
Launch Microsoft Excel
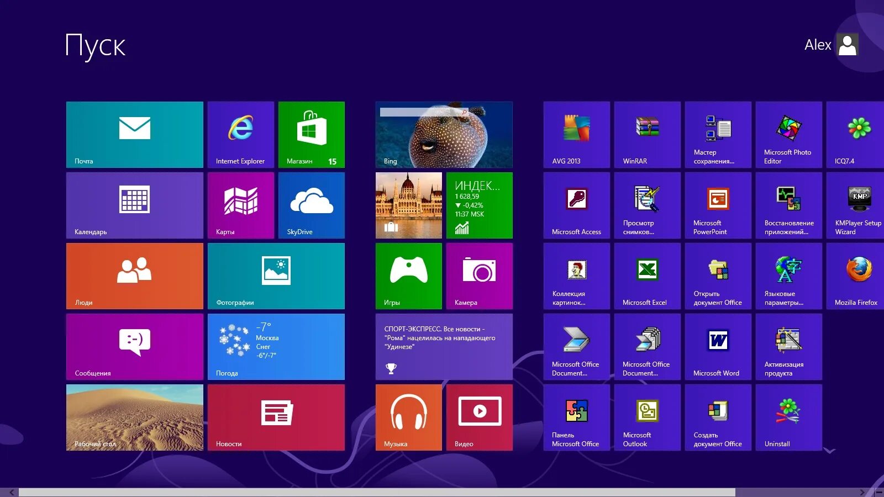(648, 276)
